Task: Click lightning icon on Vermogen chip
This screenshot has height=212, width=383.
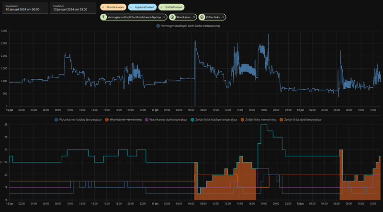Action: [103, 17]
